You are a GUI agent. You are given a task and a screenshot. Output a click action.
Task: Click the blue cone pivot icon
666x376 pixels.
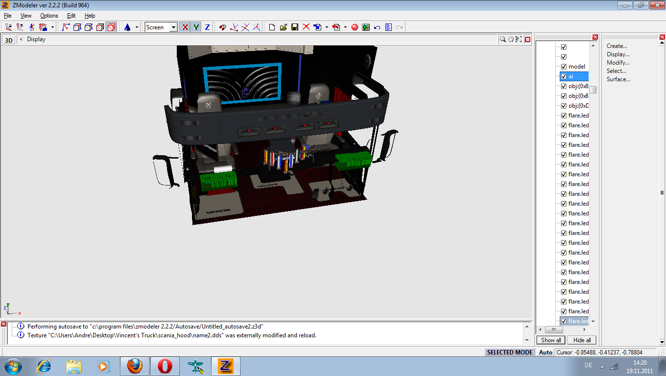(127, 27)
